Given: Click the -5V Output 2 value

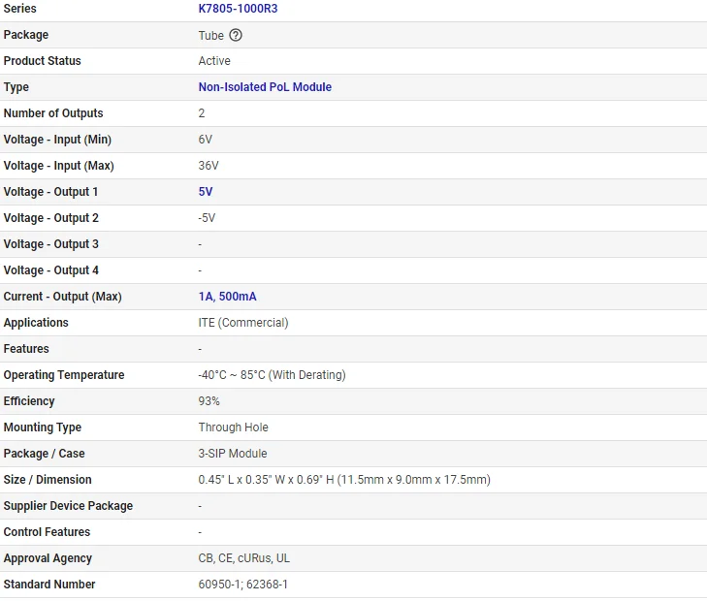Looking at the screenshot, I should (x=207, y=218).
